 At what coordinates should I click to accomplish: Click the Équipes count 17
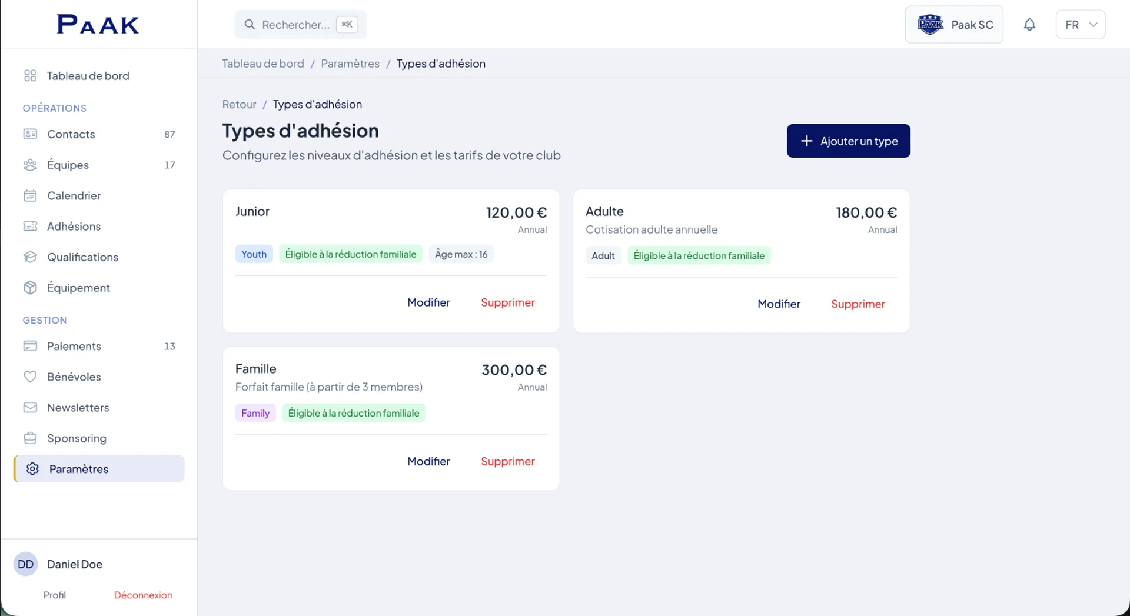[169, 165]
